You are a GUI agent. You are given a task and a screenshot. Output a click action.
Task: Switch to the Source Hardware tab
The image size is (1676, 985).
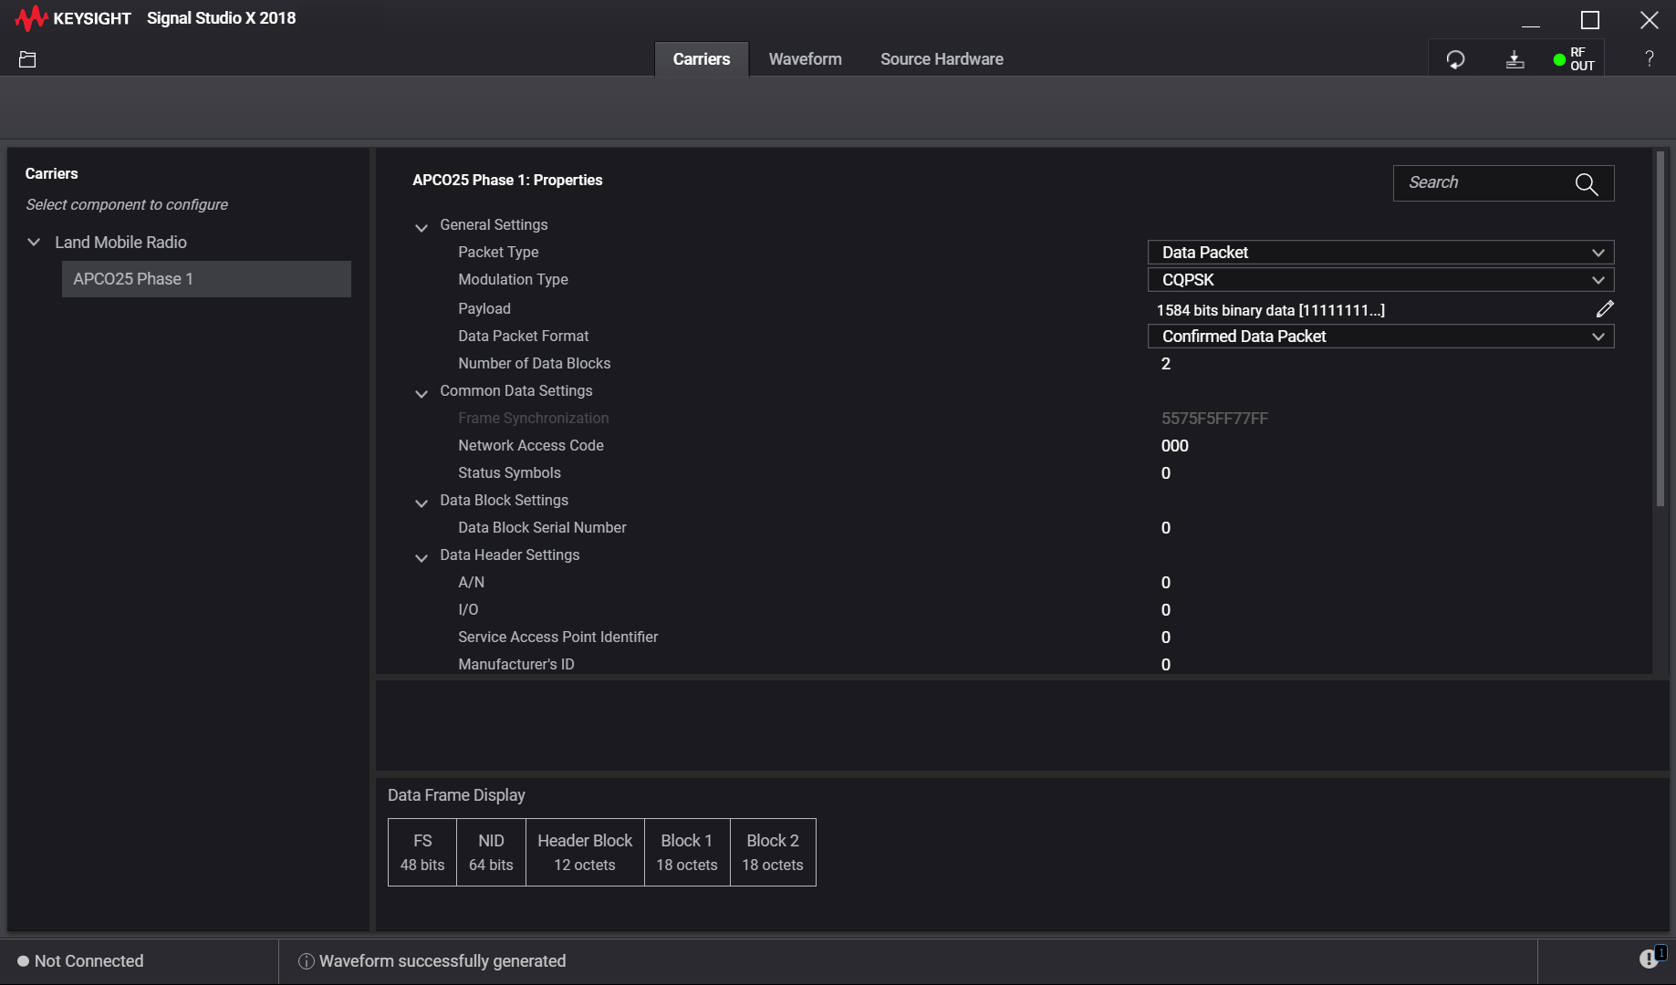pyautogui.click(x=942, y=59)
